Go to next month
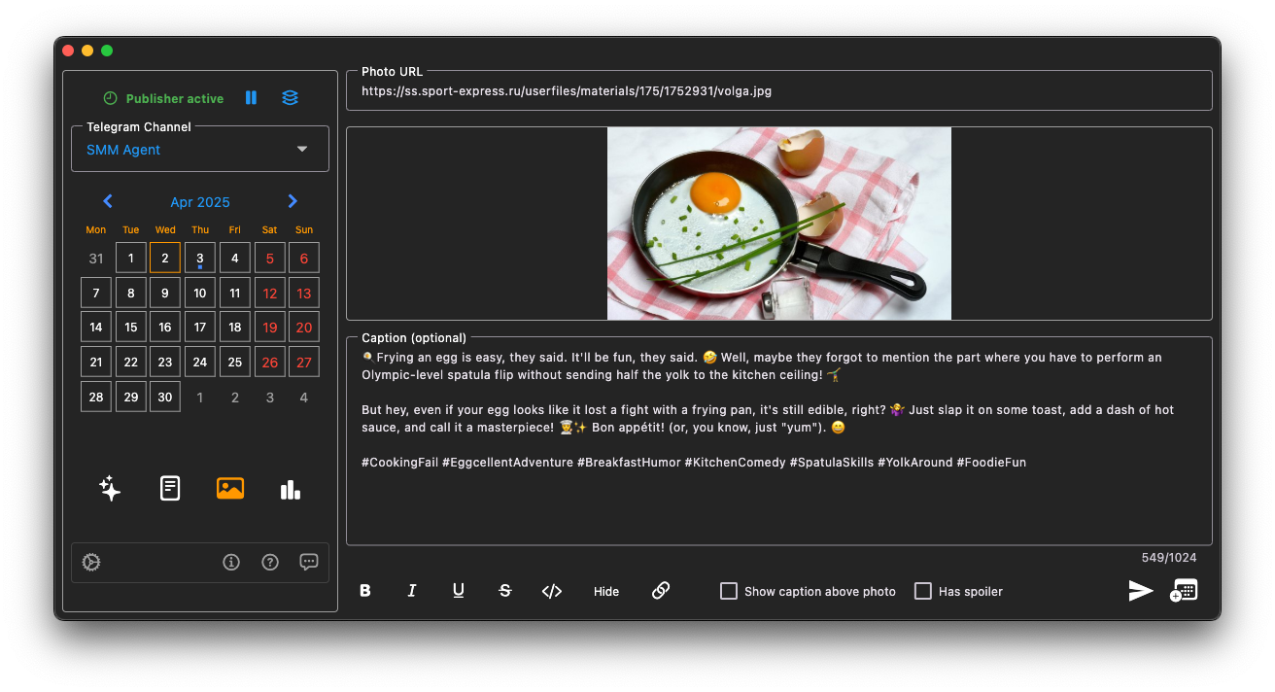 (293, 201)
